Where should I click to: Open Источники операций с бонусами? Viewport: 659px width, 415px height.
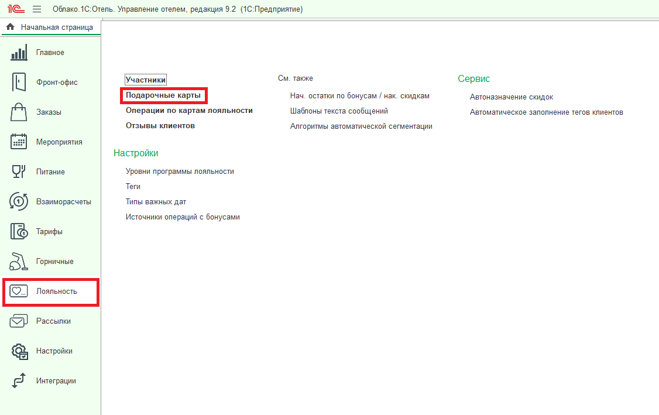[183, 217]
